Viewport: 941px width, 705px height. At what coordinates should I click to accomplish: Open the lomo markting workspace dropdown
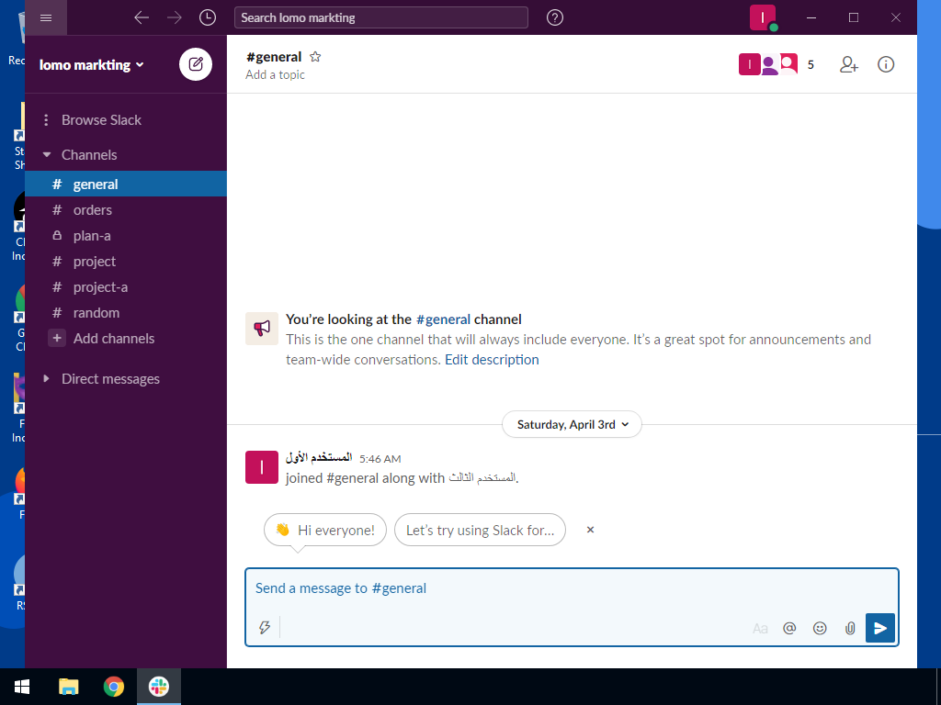[92, 65]
